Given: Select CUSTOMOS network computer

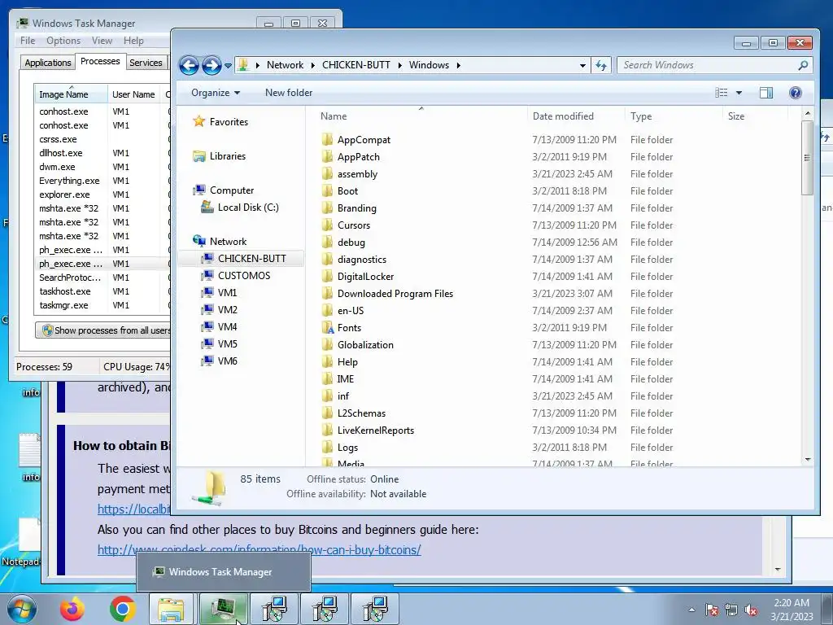Looking at the screenshot, I should [244, 275].
